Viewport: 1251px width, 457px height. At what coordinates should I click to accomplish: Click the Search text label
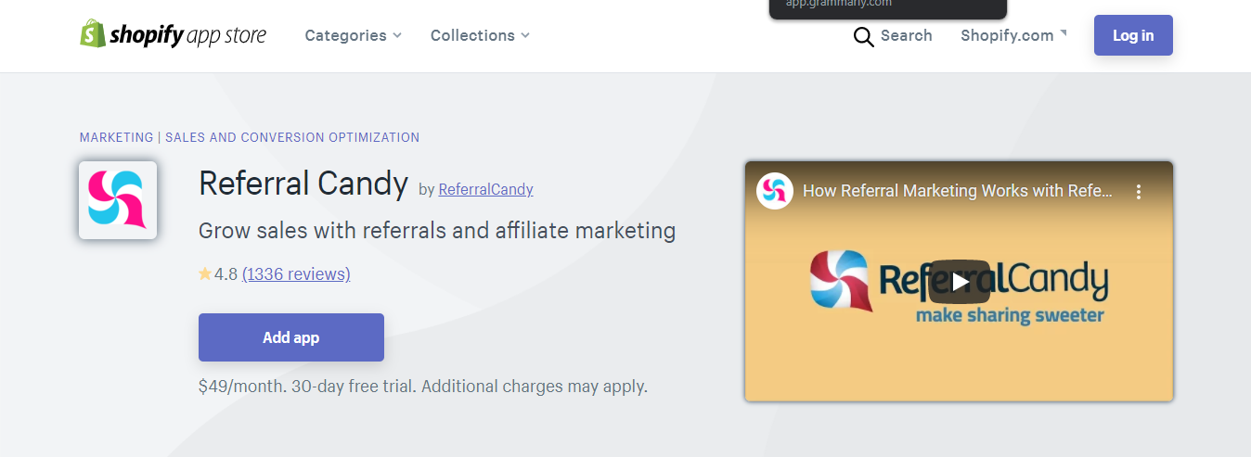(x=906, y=35)
